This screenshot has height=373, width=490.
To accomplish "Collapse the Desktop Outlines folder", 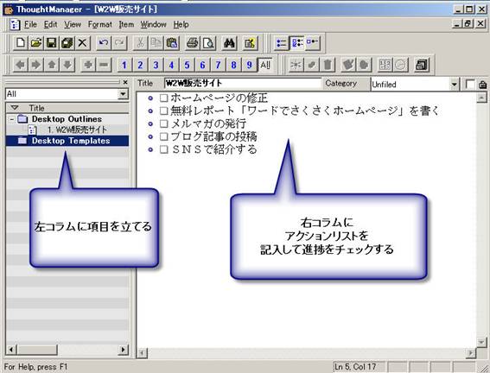I will point(11,119).
